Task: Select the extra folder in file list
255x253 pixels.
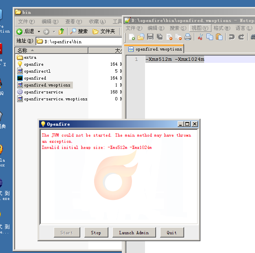Action: click(26, 58)
